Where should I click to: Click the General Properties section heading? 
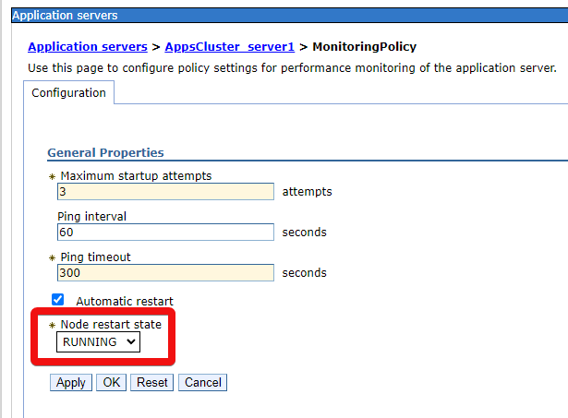click(105, 152)
